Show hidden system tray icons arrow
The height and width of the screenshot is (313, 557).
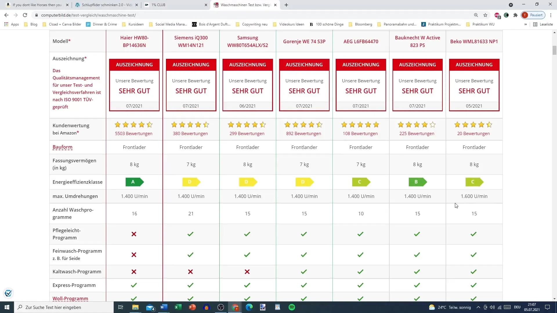tap(478, 307)
